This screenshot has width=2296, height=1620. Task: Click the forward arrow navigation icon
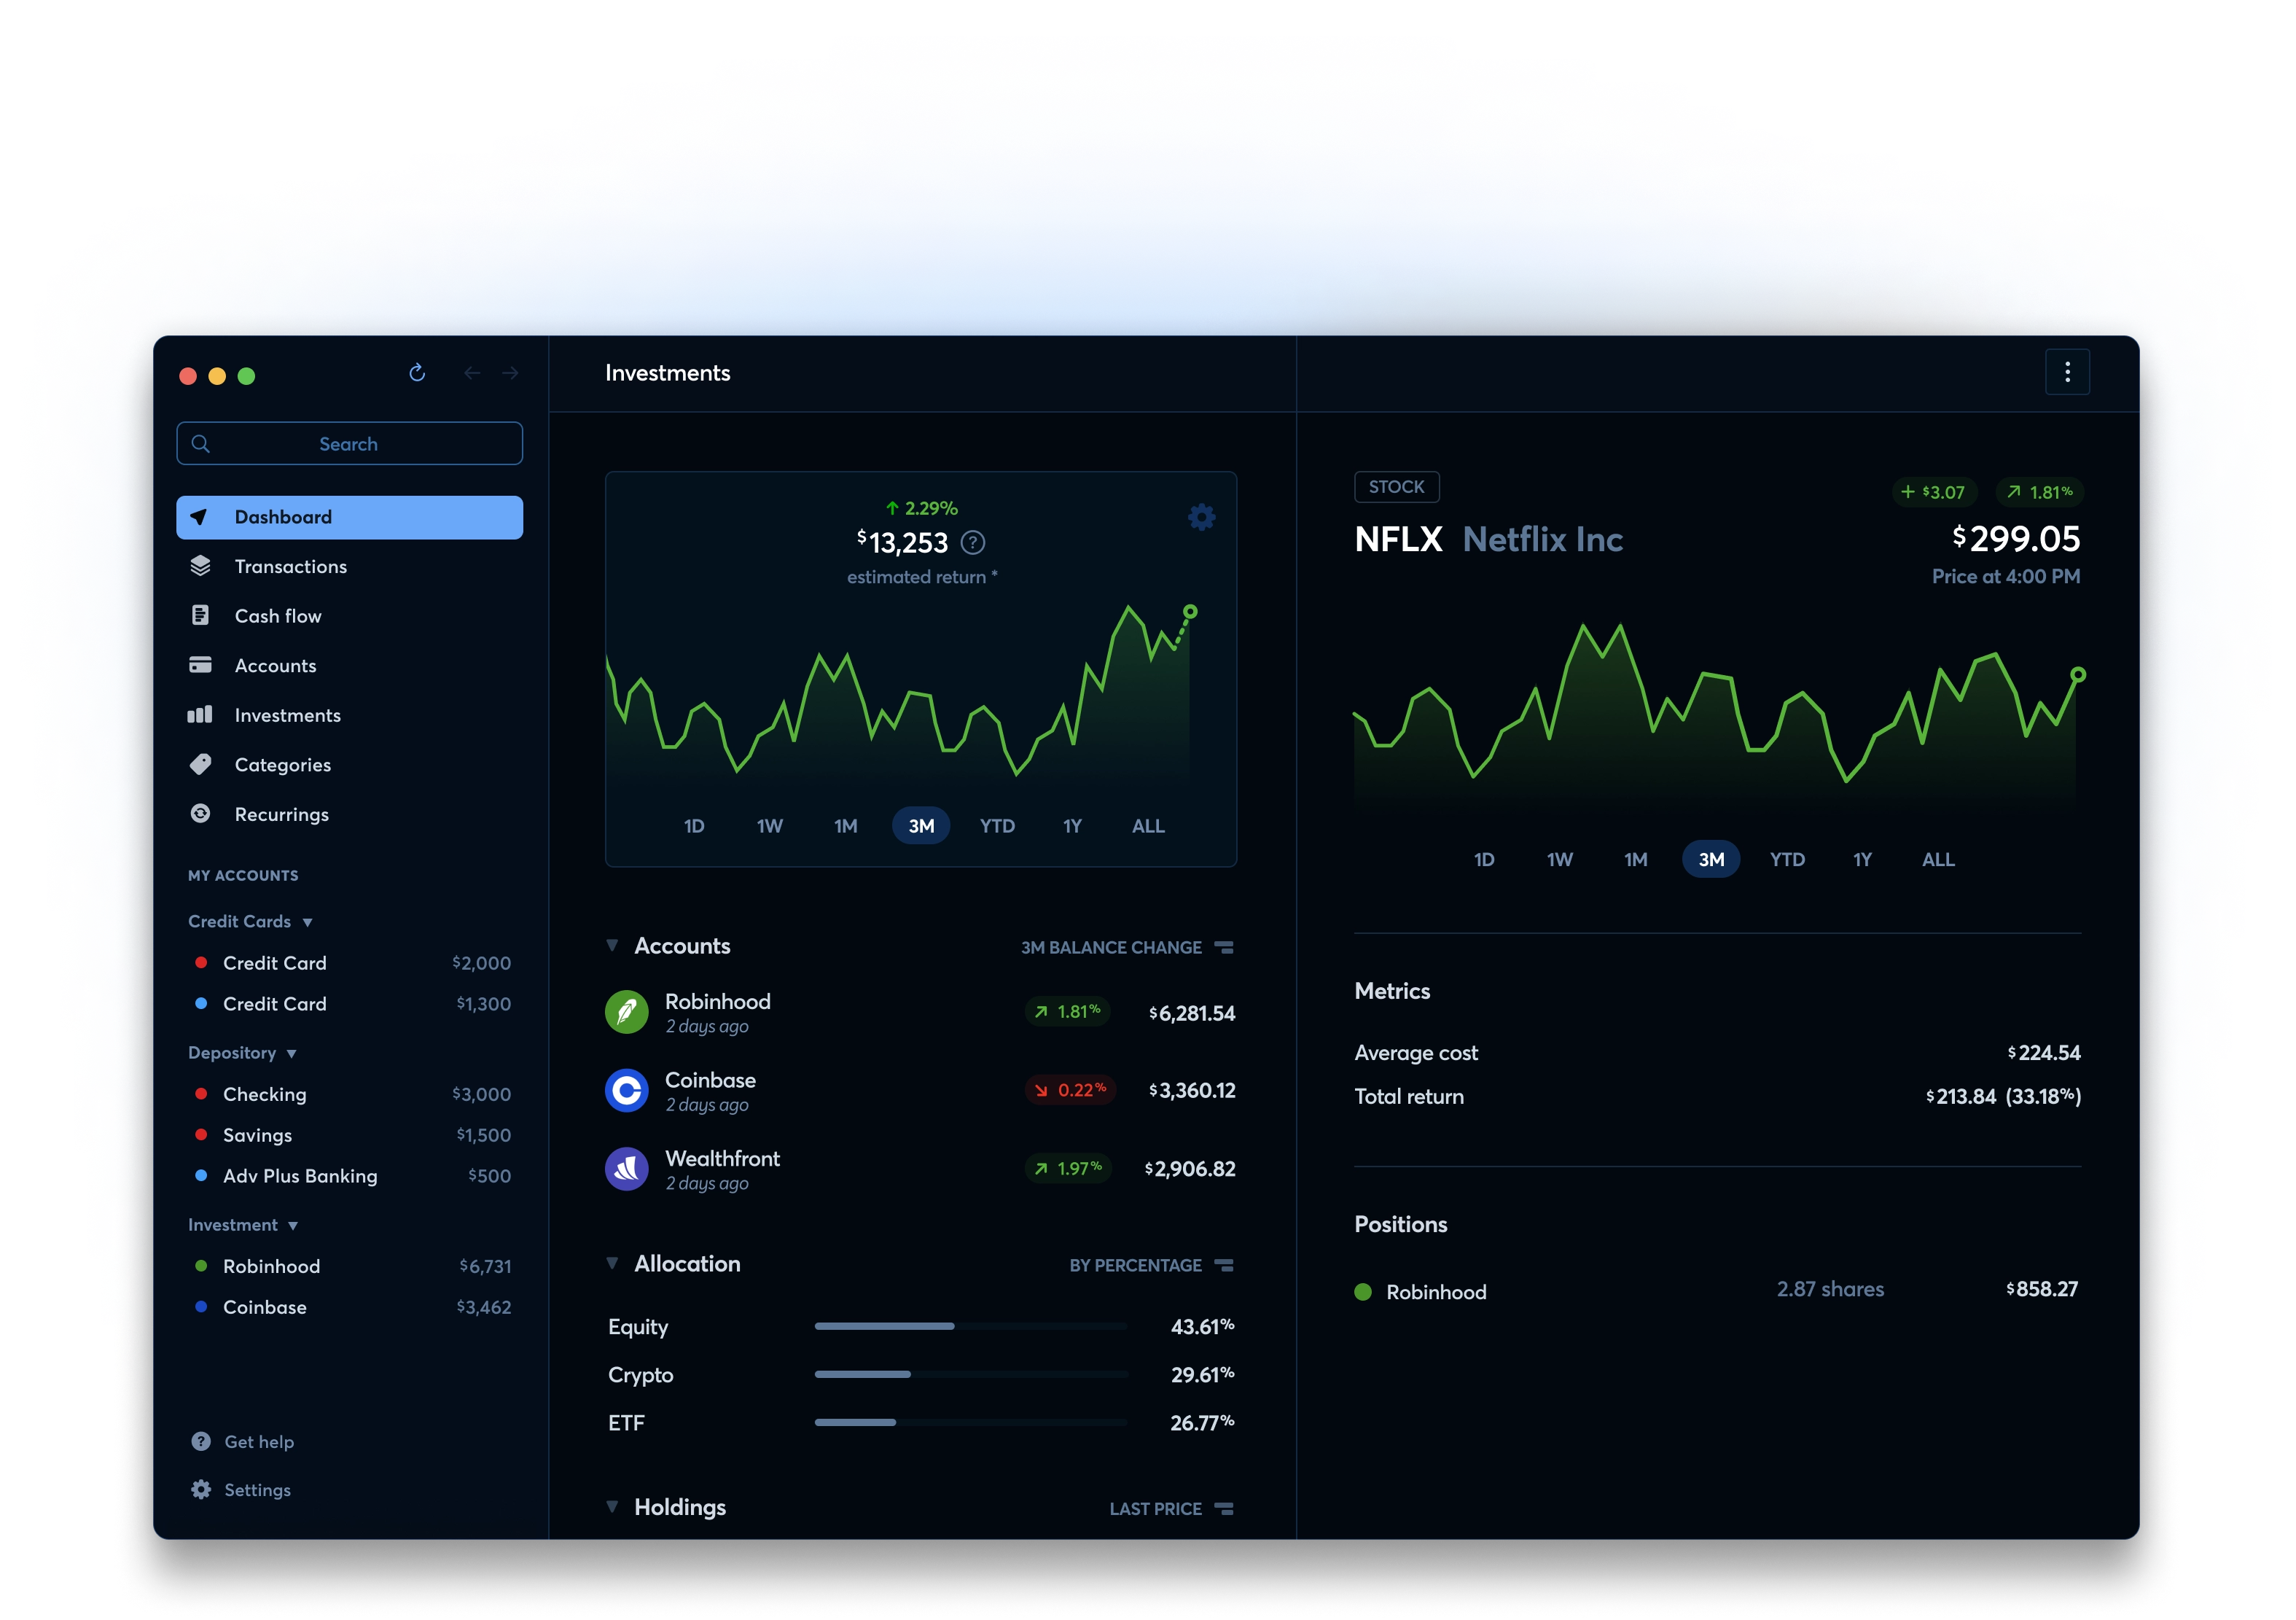click(x=510, y=373)
